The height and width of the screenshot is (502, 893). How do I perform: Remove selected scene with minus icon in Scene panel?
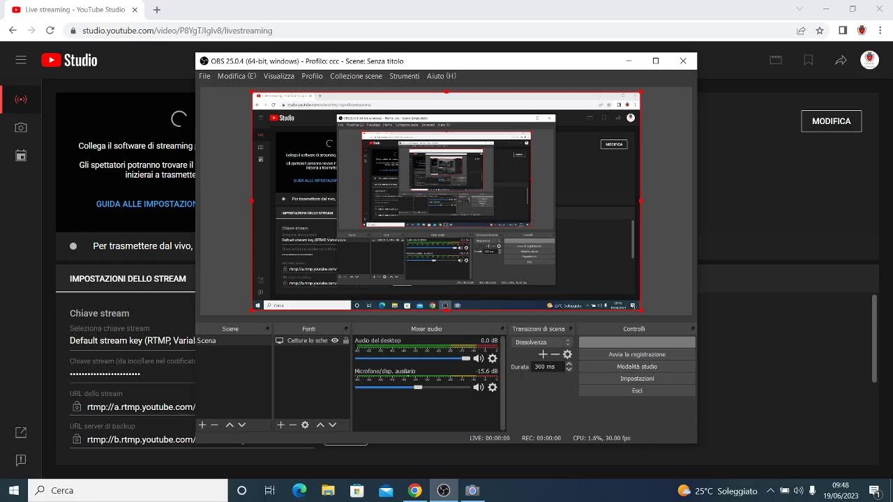(x=214, y=425)
